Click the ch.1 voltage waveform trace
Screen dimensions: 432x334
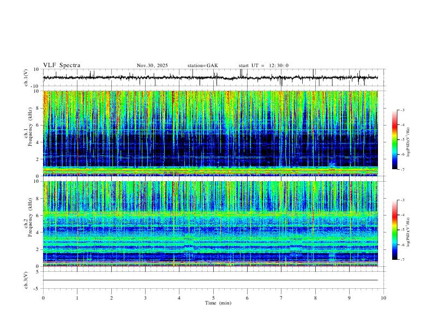click(210, 77)
